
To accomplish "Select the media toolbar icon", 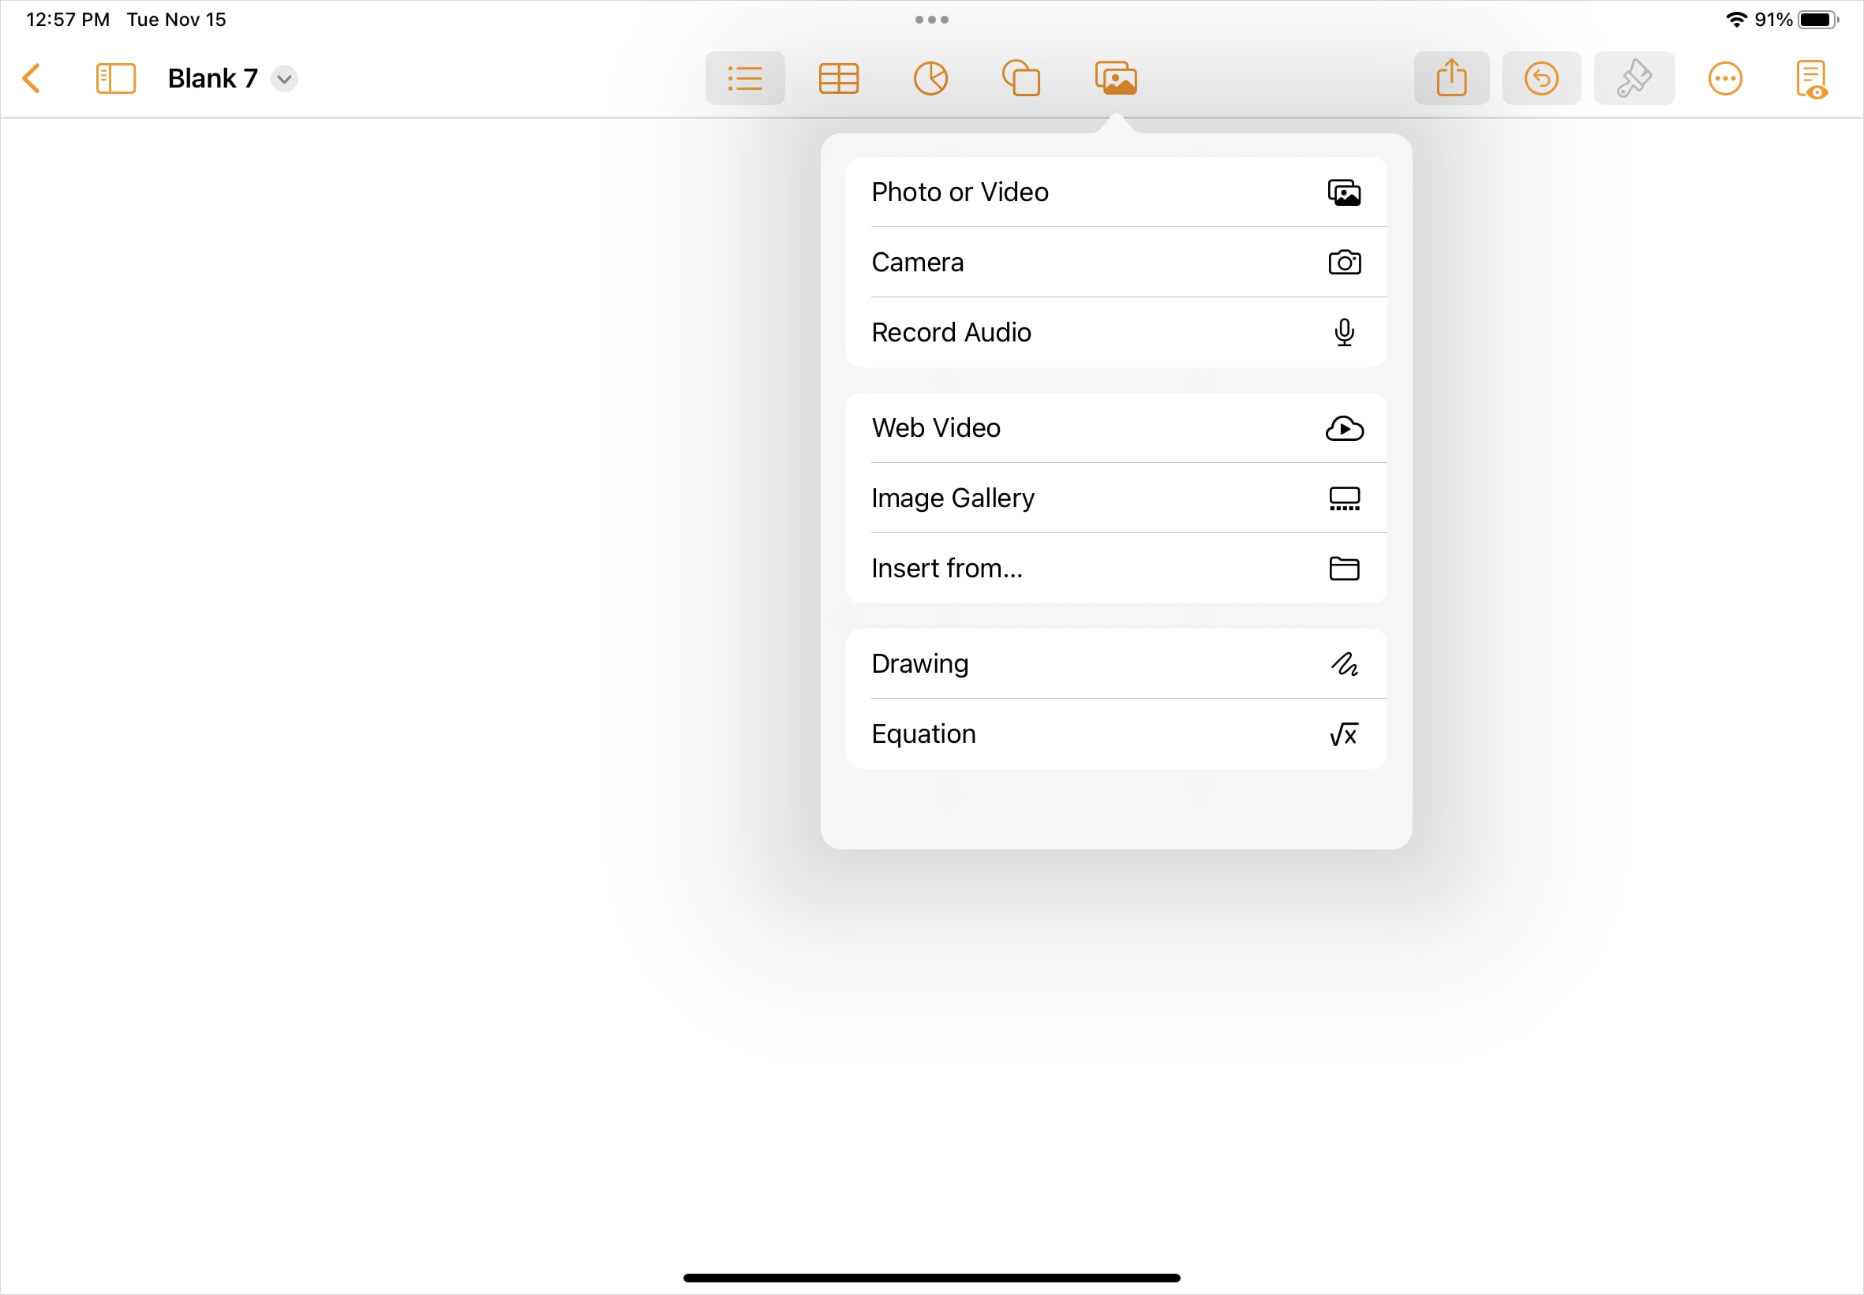I will pyautogui.click(x=1117, y=78).
